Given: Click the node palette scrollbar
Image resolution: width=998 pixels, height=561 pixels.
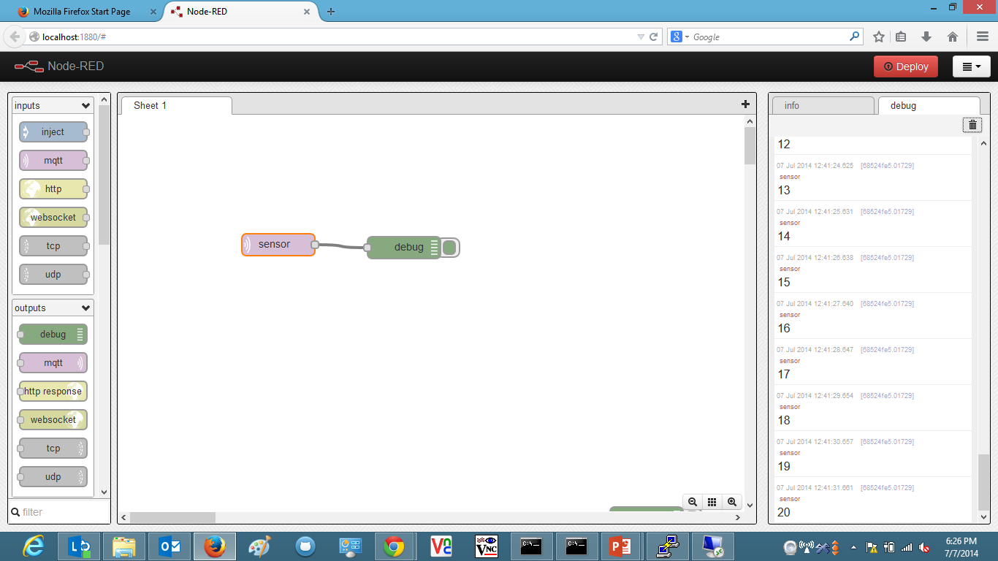Looking at the screenshot, I should click(x=104, y=175).
